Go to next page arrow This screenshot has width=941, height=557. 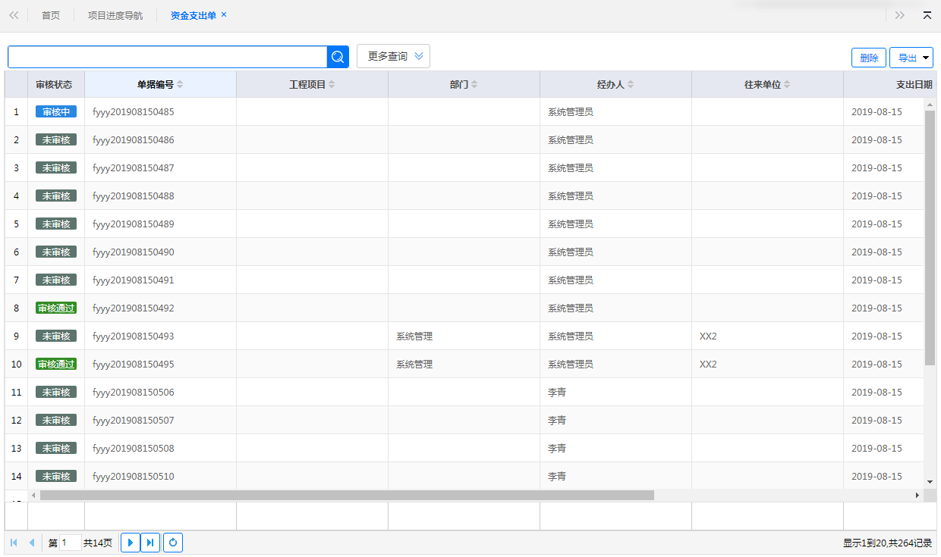(x=131, y=543)
